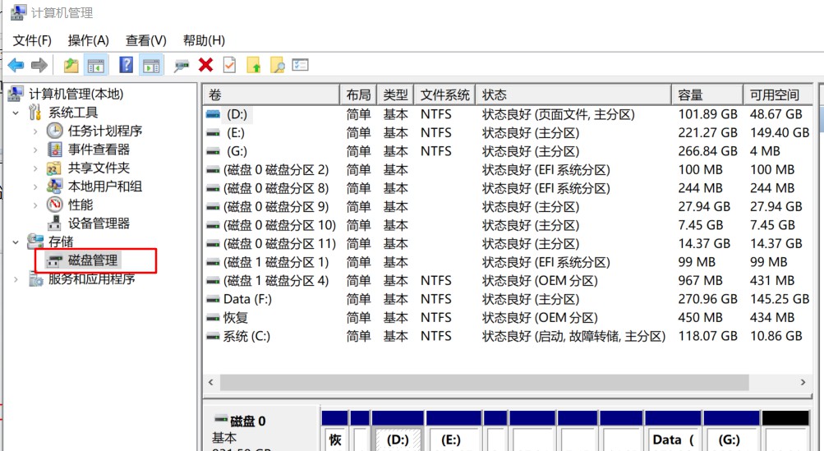824x451 pixels.
Task: Open the 文件(F) menu
Action: pos(32,40)
